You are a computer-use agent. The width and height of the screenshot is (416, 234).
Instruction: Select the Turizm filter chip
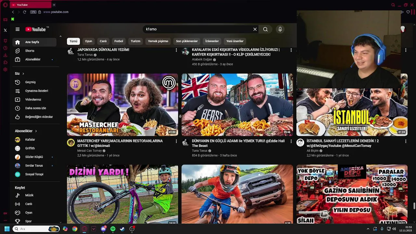(x=136, y=41)
